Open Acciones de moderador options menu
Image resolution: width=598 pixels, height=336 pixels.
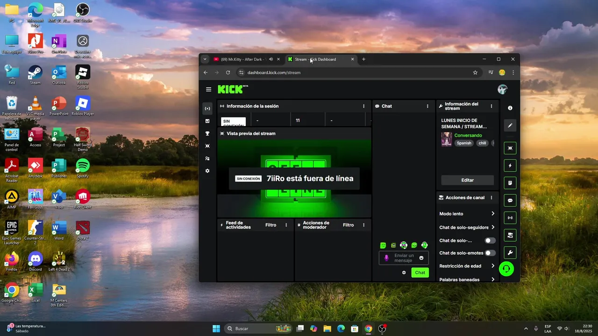tap(363, 225)
